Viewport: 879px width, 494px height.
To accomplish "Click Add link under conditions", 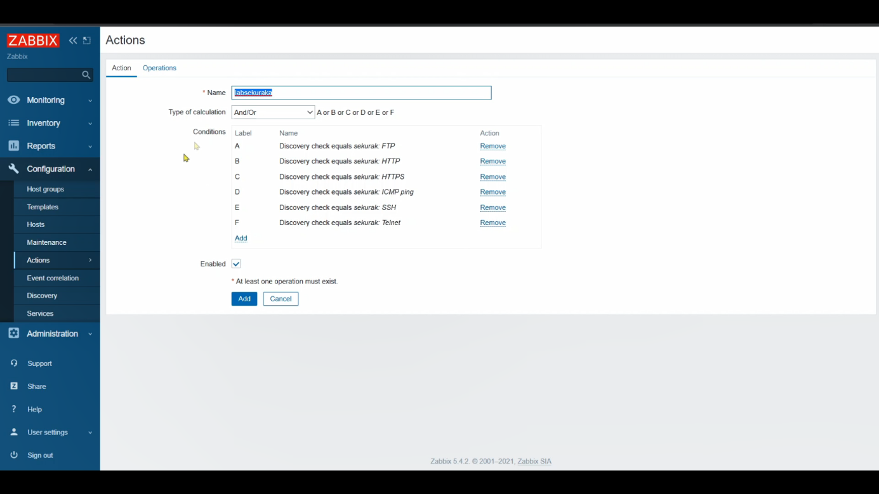I will pyautogui.click(x=241, y=238).
